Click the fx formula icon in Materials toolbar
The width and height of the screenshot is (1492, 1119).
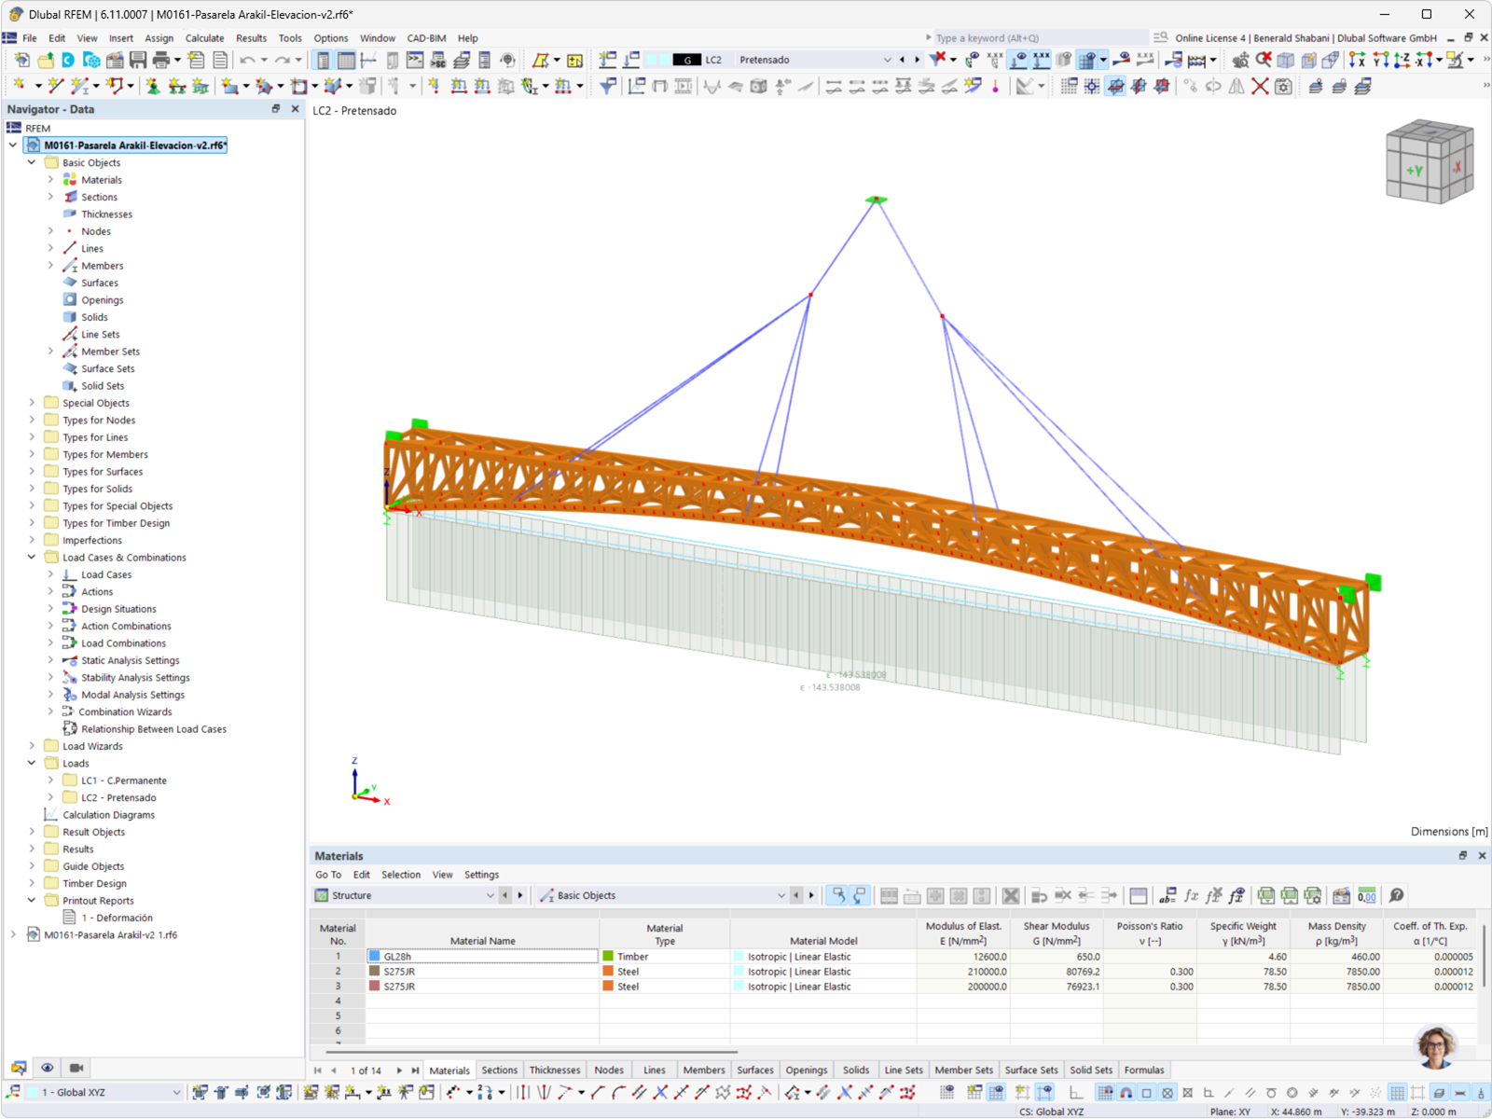click(x=1191, y=895)
